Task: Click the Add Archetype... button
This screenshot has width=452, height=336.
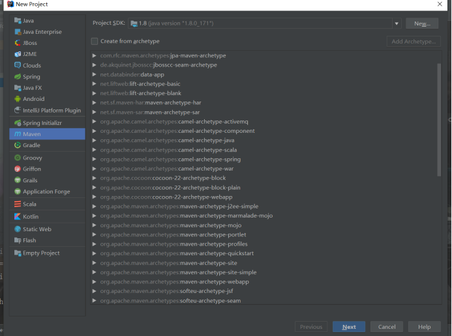Action: (x=414, y=42)
